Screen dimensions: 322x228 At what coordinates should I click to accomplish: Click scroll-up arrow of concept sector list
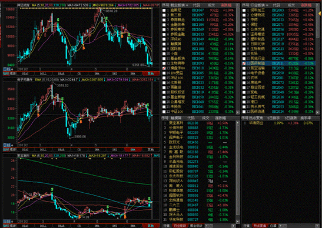tap(238, 5)
